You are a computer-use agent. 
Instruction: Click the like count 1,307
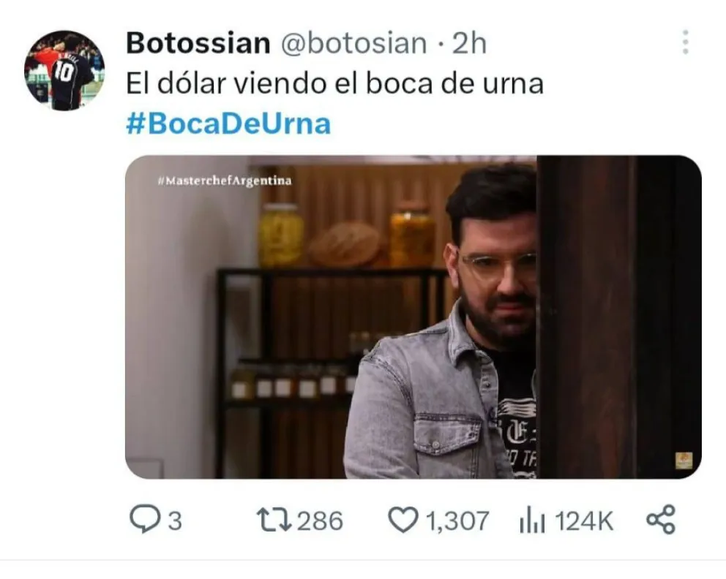pyautogui.click(x=457, y=521)
